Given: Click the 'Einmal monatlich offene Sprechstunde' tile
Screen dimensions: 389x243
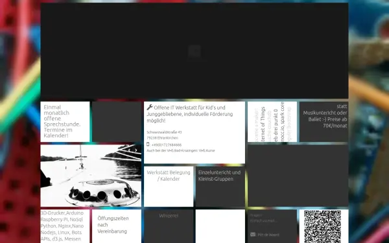Looking at the screenshot, I should 65,122.
